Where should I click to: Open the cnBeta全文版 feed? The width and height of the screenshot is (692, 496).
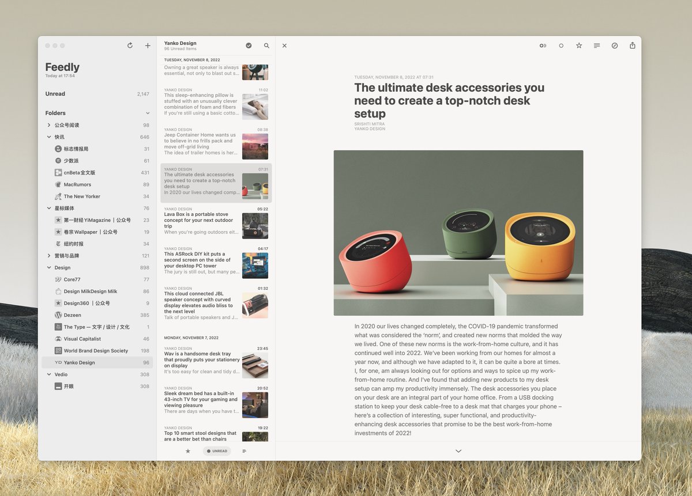(x=97, y=173)
